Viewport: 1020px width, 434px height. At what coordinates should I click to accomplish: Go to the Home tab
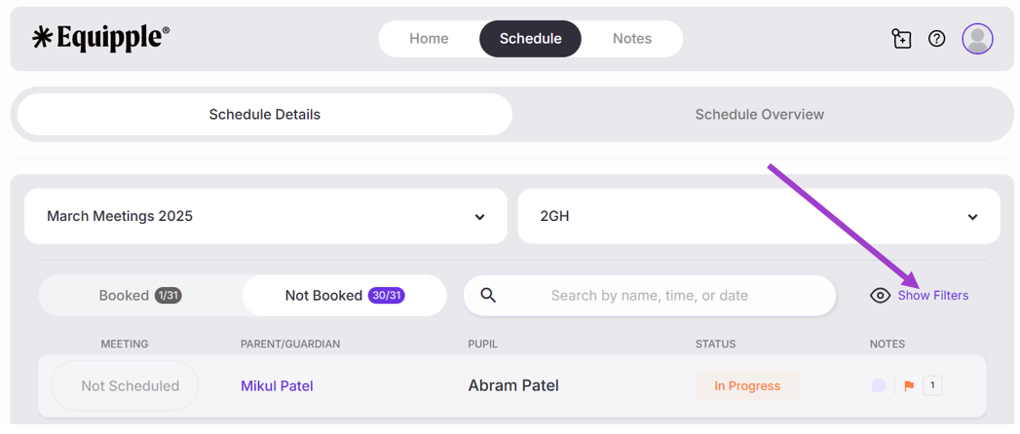click(429, 39)
